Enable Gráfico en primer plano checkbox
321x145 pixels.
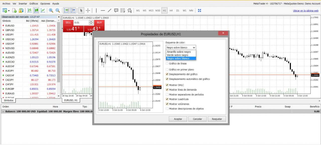point(167,70)
